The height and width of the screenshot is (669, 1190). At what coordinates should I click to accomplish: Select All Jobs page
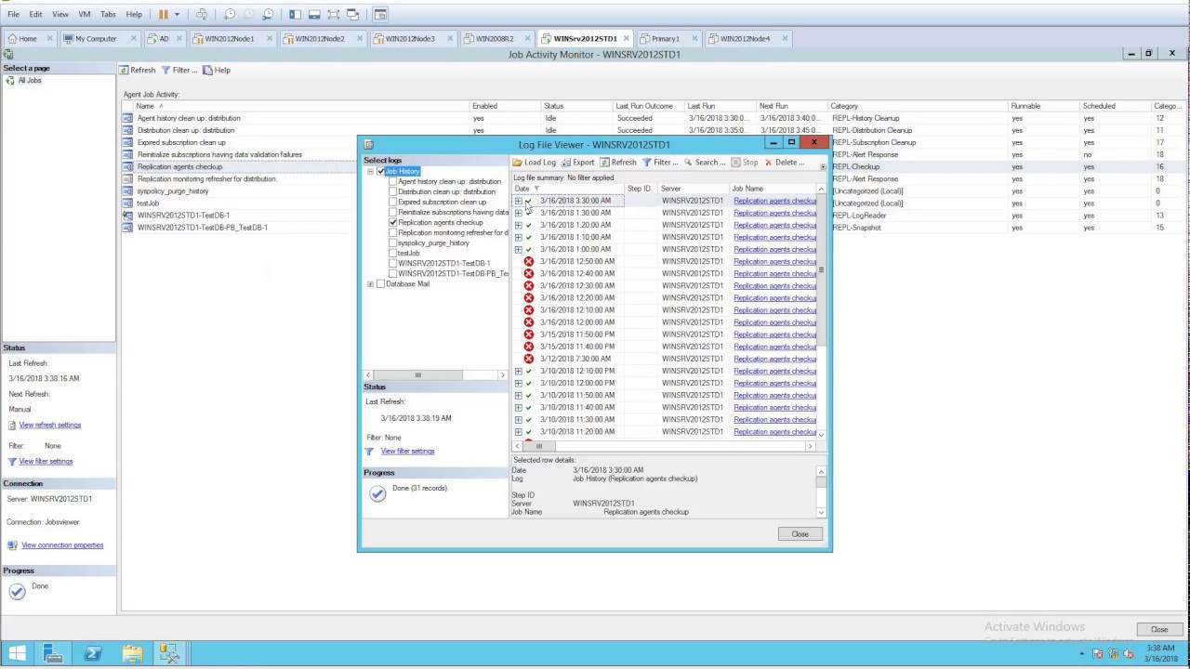point(30,81)
